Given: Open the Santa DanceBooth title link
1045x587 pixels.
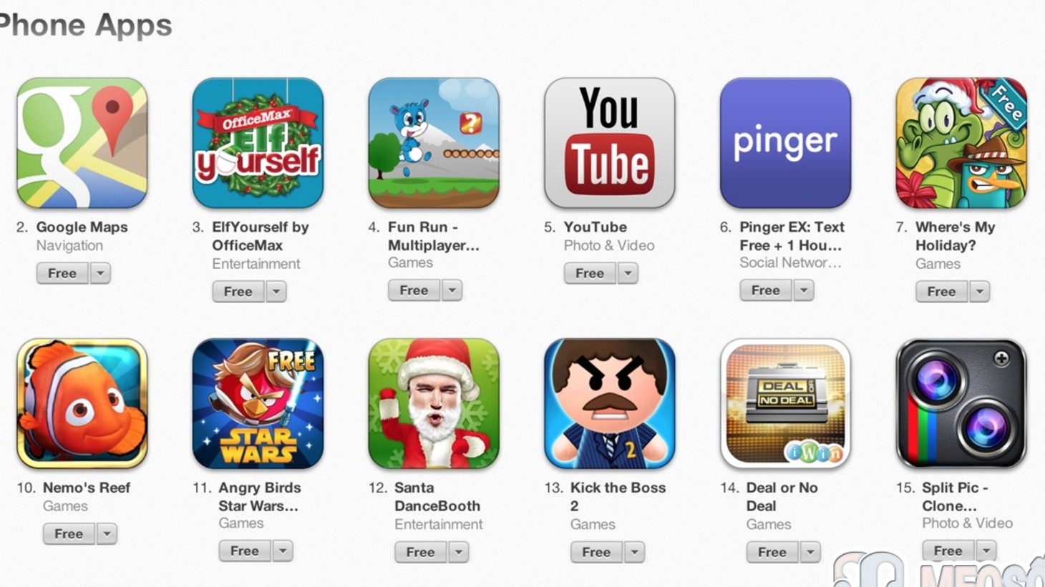Looking at the screenshot, I should pyautogui.click(x=437, y=497).
